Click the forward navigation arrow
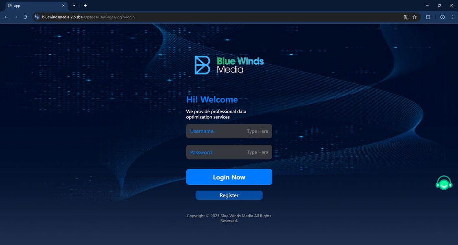The width and height of the screenshot is (458, 245). coord(15,17)
